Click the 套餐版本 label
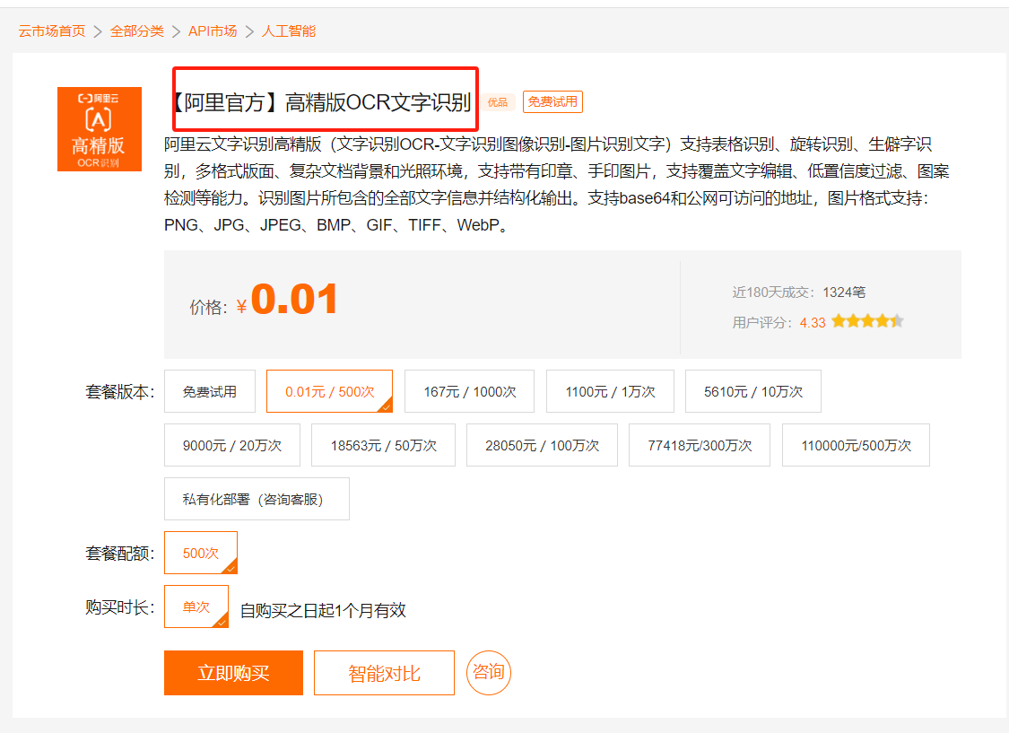This screenshot has height=733, width=1009. coord(119,391)
